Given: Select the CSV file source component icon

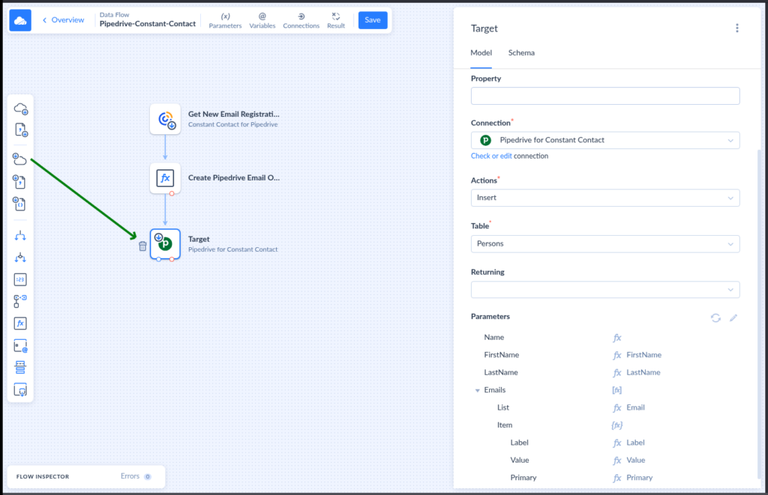Looking at the screenshot, I should [x=20, y=130].
